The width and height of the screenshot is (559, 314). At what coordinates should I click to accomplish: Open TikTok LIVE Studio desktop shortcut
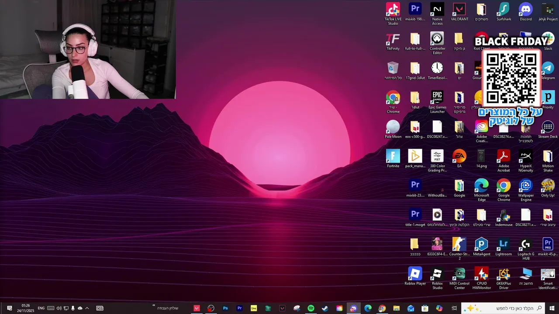(x=393, y=14)
